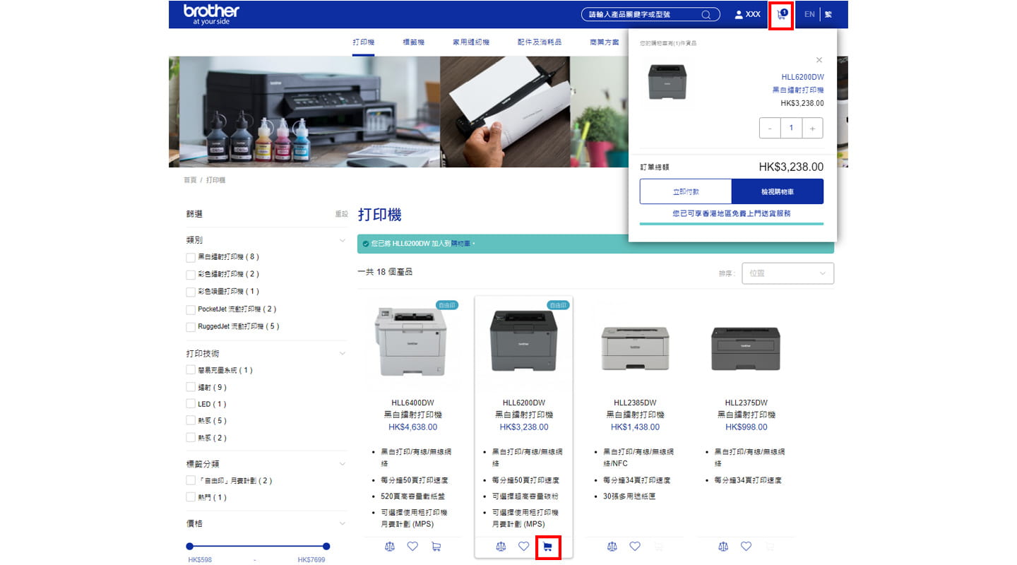The height and width of the screenshot is (565, 1017).
Task: Increase cart quantity with plus button
Action: tap(812, 128)
